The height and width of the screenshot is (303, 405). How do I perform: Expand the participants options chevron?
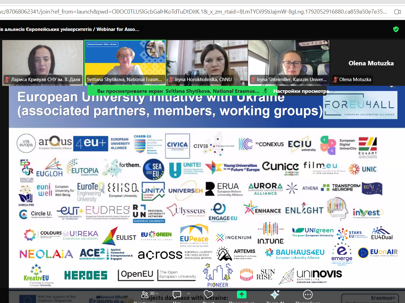(157, 294)
